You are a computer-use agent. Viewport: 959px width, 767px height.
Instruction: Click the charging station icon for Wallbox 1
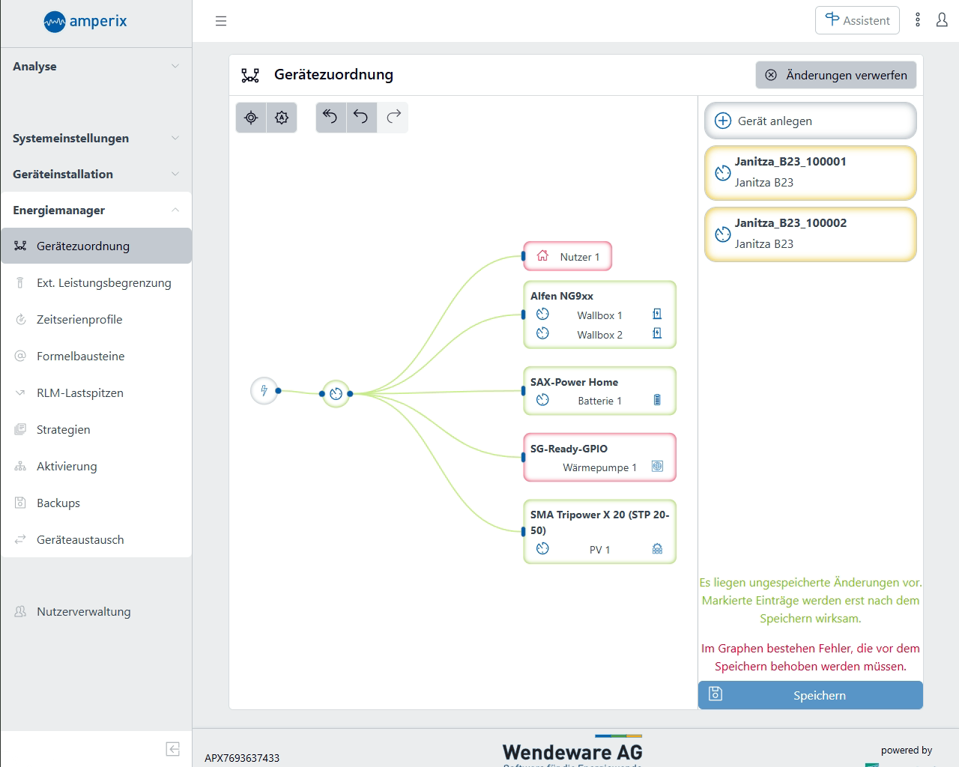657,315
